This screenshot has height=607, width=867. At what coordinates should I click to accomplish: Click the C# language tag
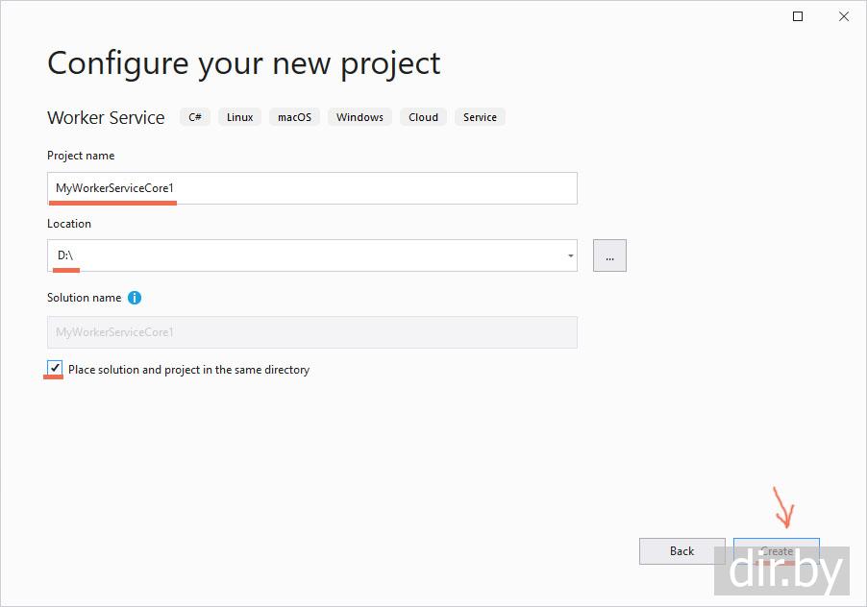(195, 117)
